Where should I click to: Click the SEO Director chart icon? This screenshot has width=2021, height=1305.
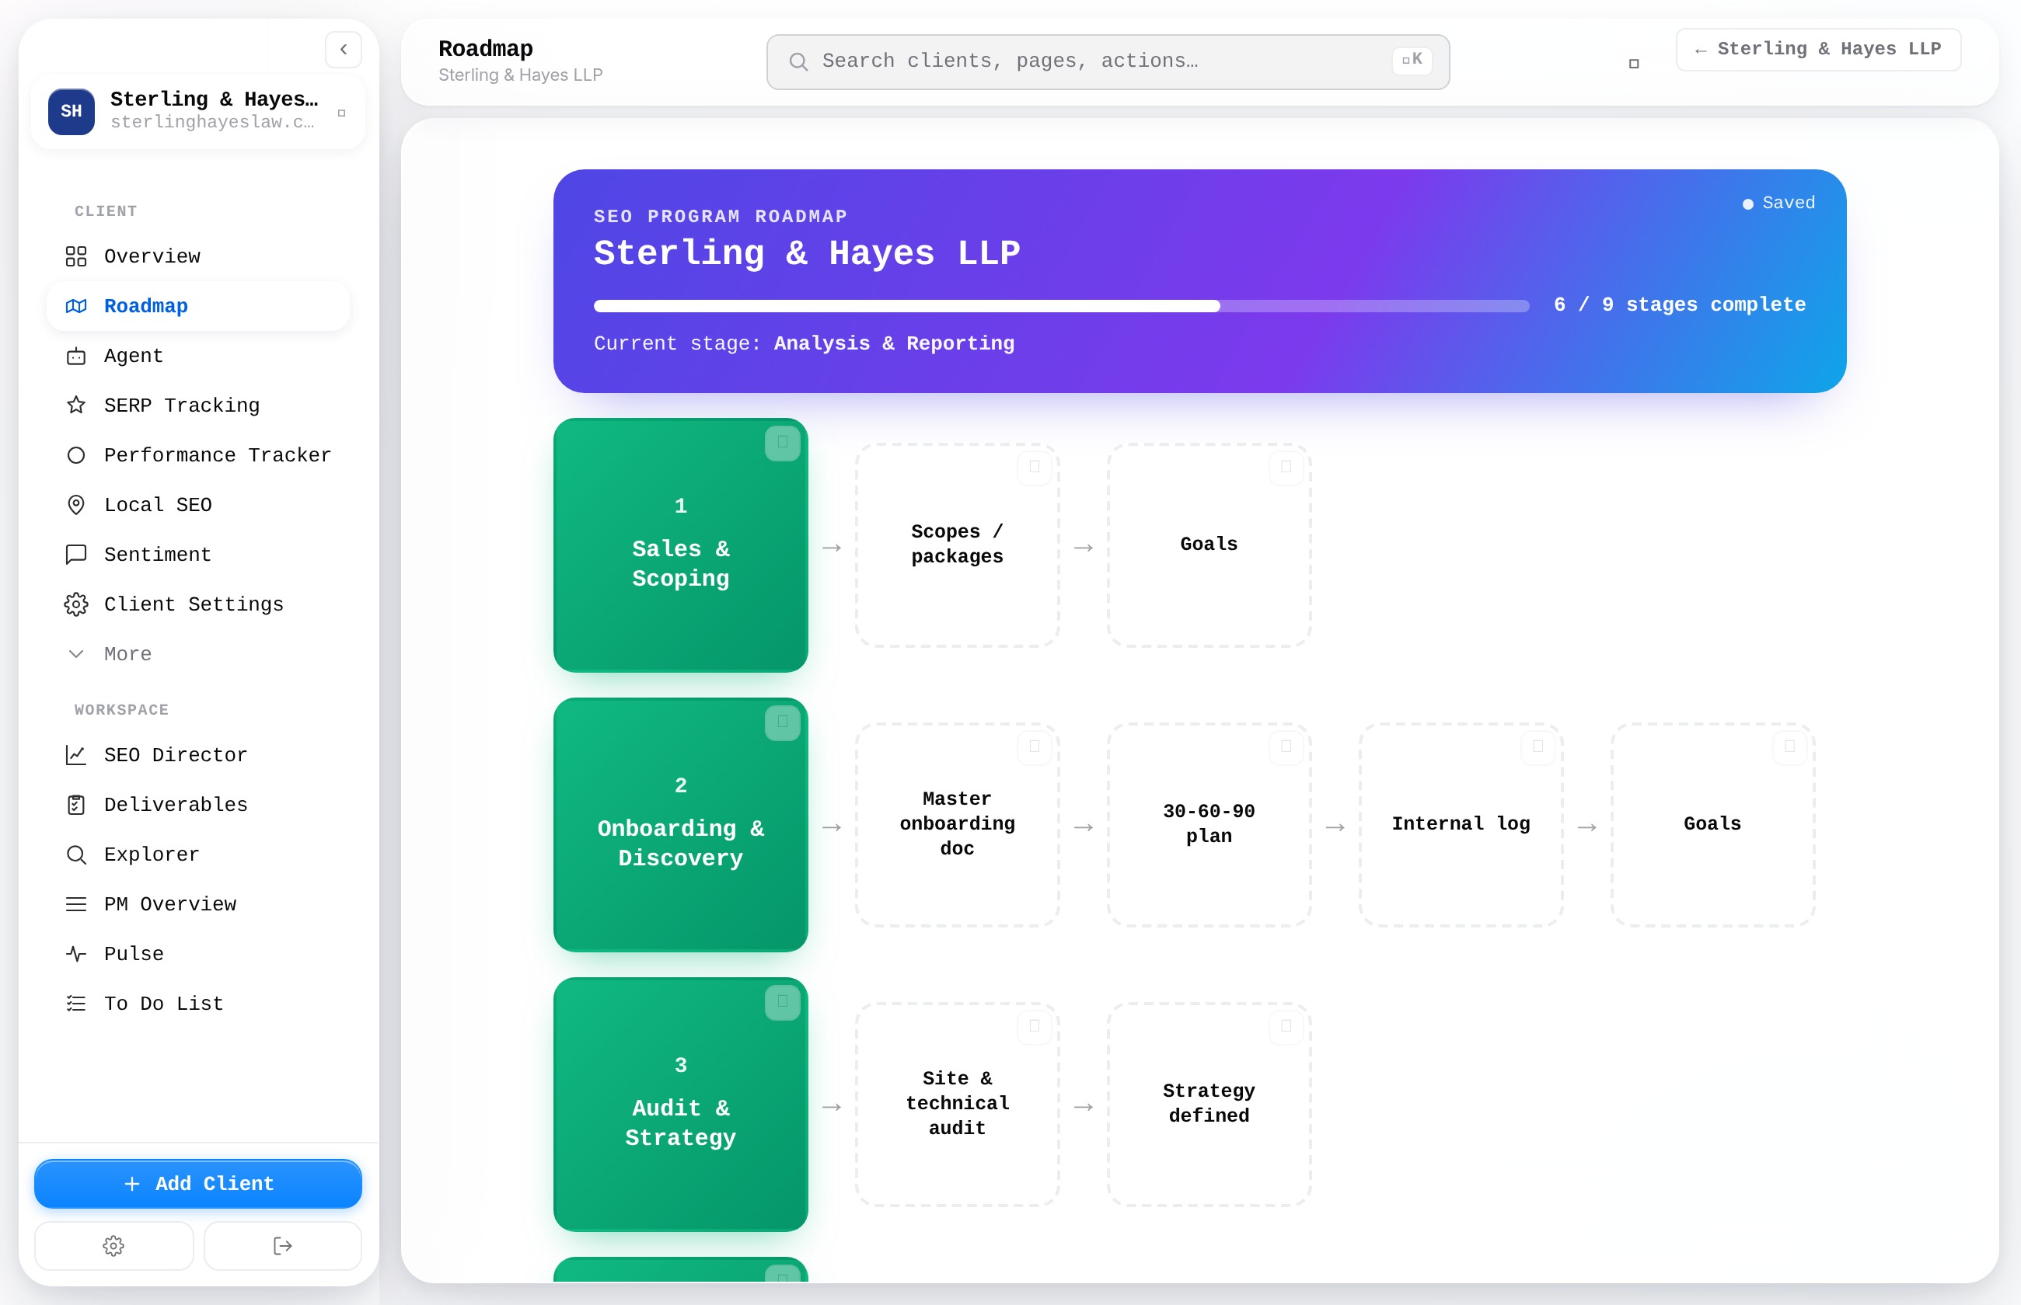pyautogui.click(x=76, y=754)
